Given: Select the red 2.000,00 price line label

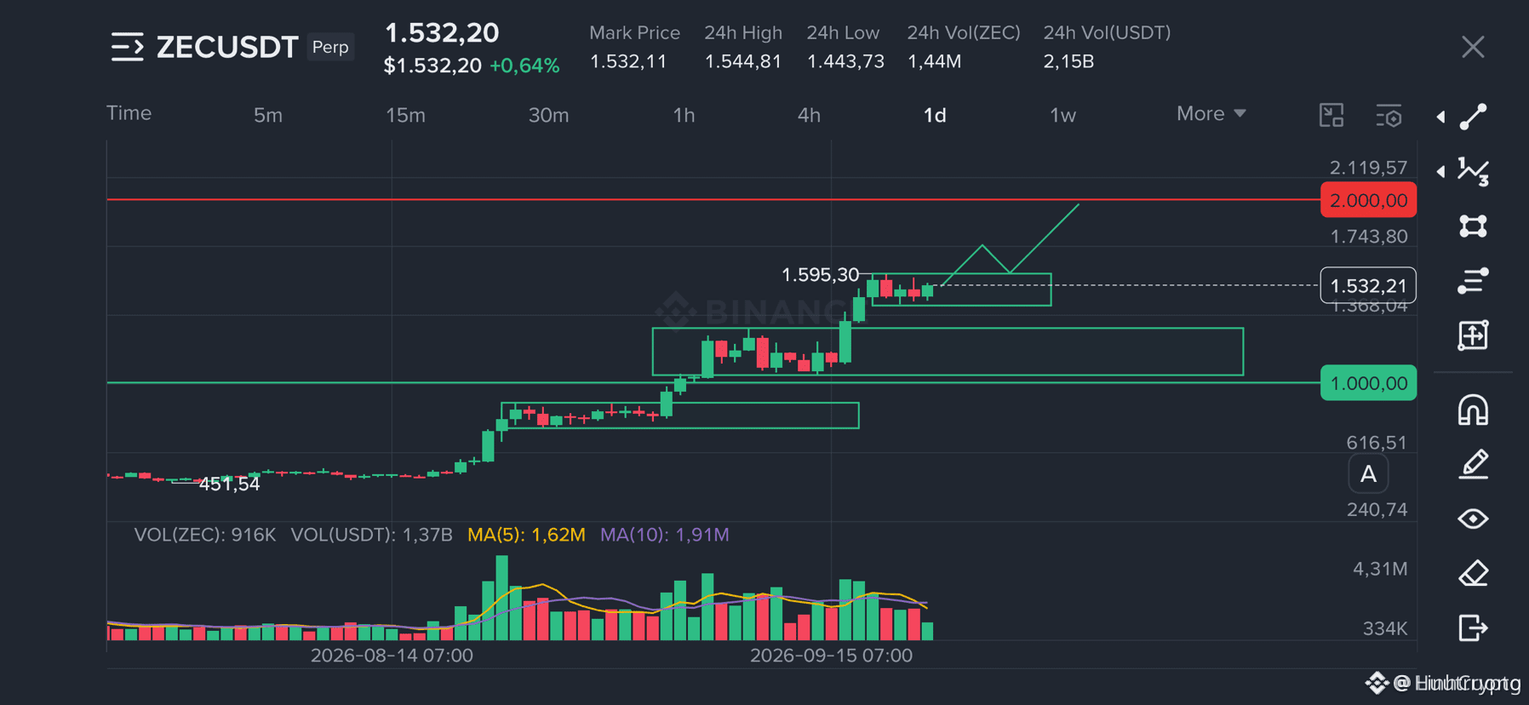Looking at the screenshot, I should pos(1368,200).
